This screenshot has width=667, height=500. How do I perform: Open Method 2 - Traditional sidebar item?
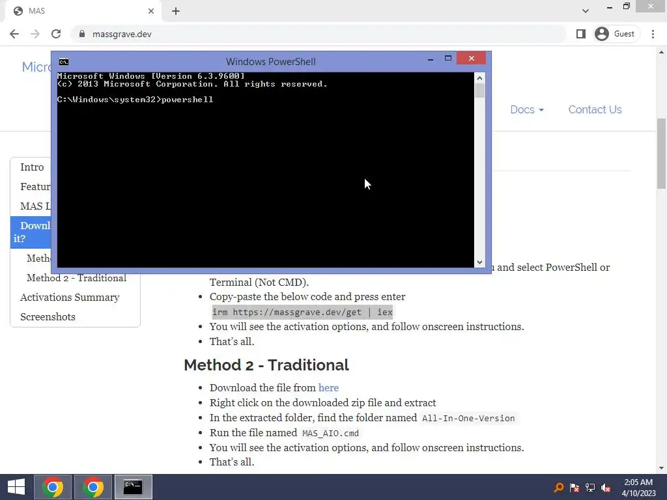point(77,278)
